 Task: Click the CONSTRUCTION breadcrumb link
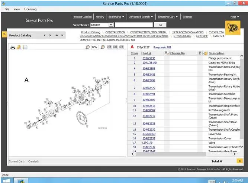(115, 32)
